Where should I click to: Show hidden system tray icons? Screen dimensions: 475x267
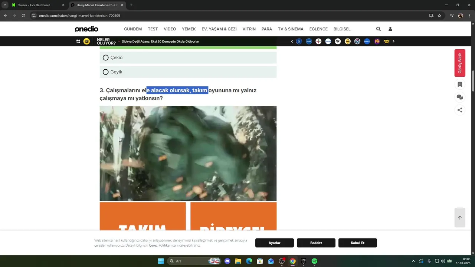coord(413,261)
